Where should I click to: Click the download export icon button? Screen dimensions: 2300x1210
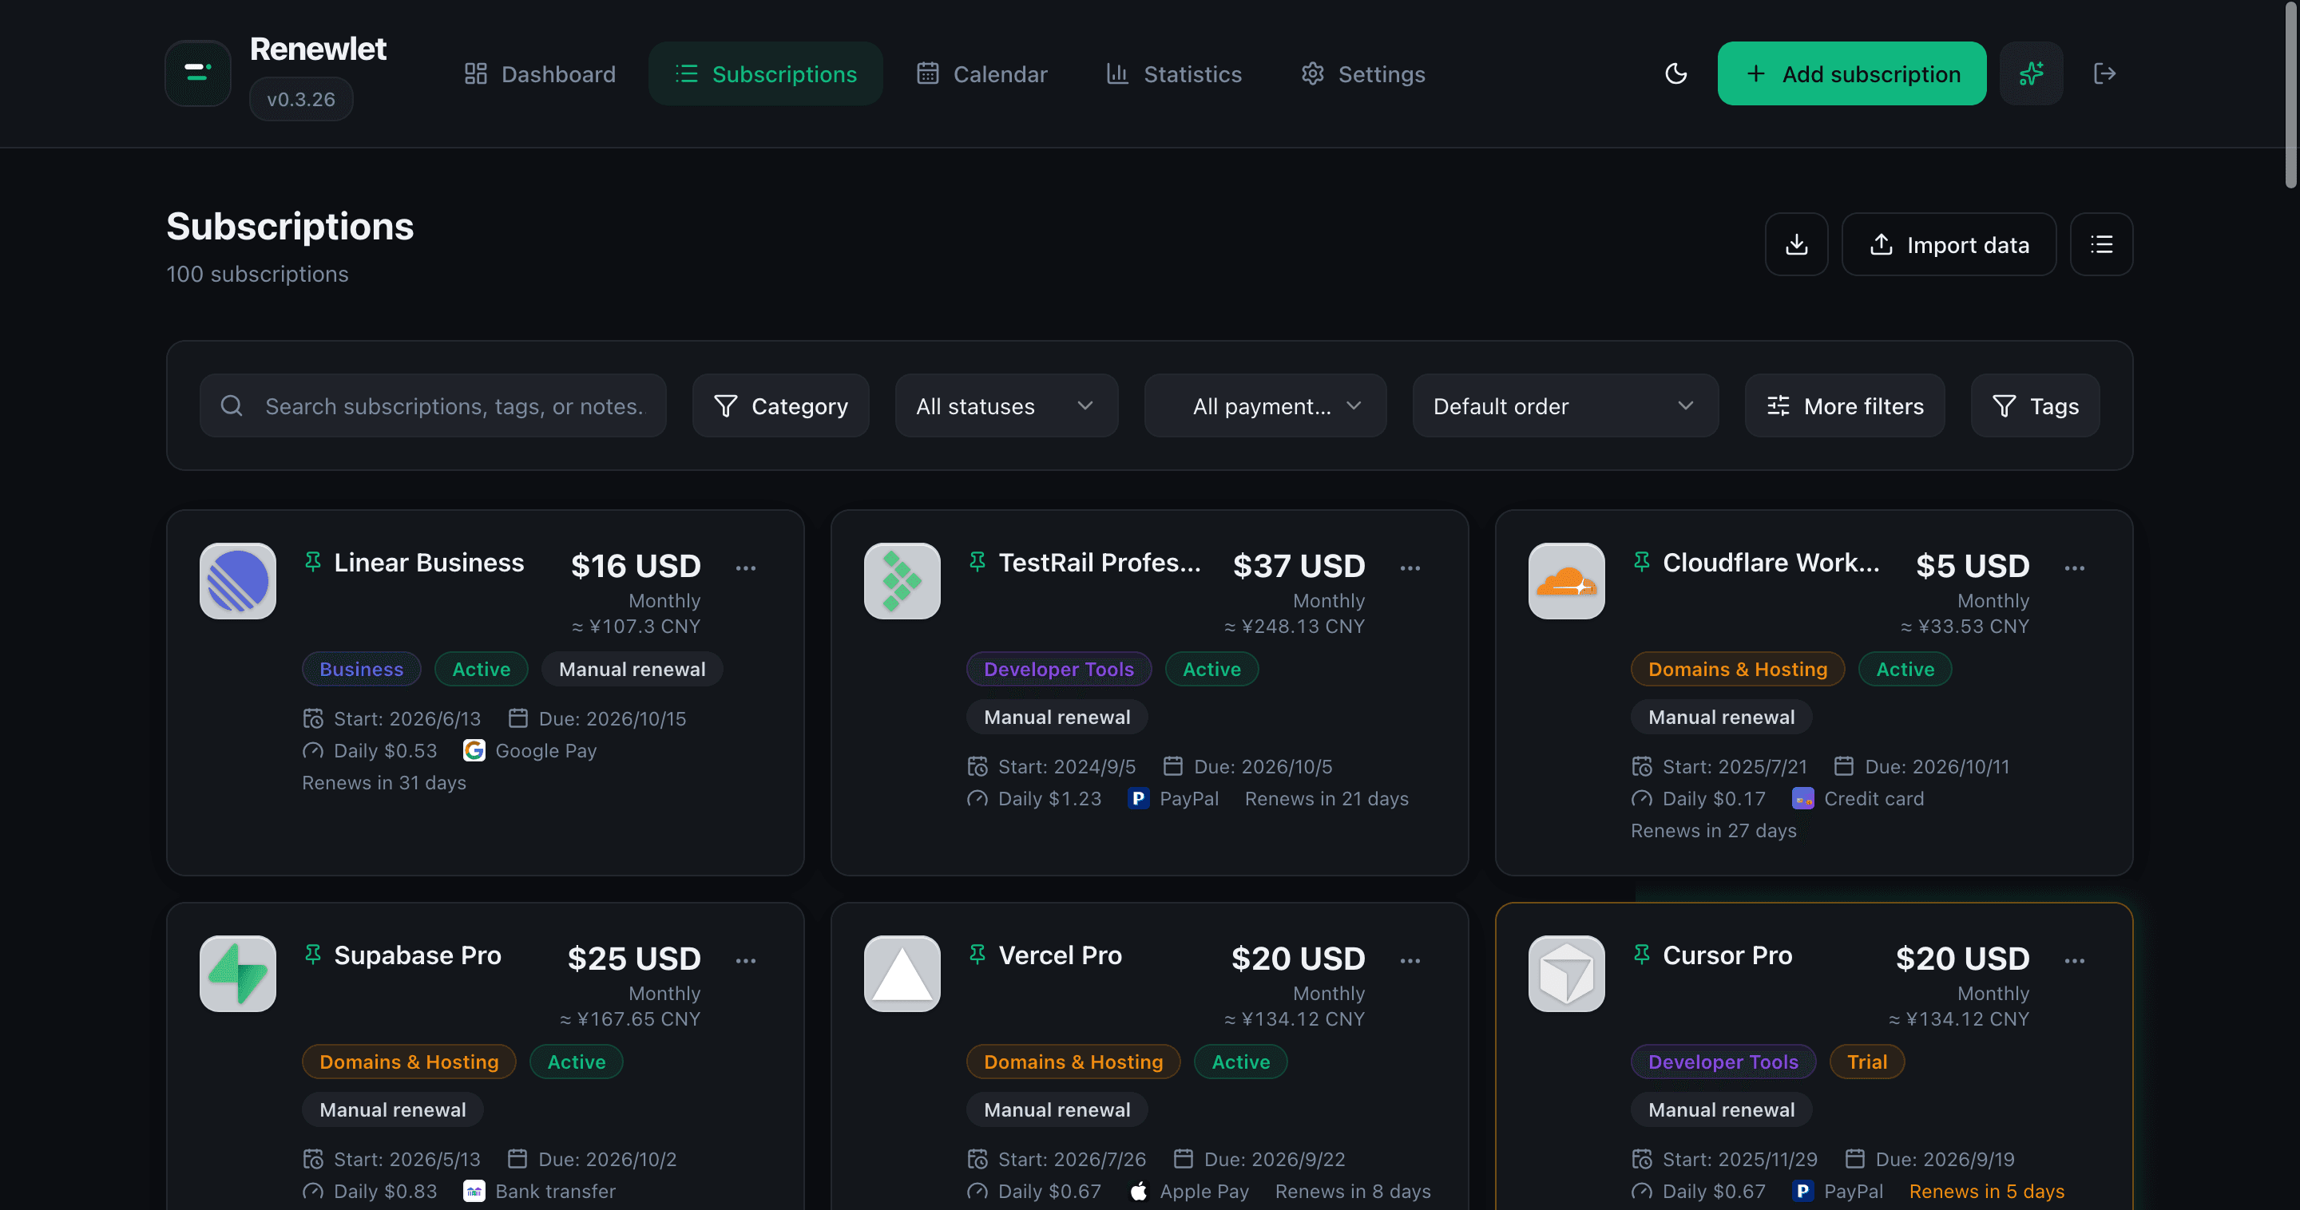pyautogui.click(x=1796, y=244)
